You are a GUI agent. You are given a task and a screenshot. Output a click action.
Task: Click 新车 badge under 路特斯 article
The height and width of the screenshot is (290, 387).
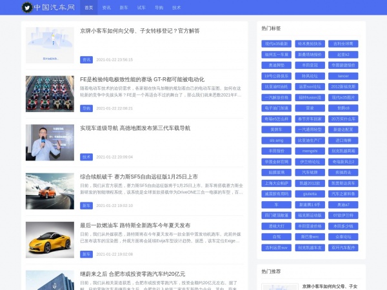(86, 254)
